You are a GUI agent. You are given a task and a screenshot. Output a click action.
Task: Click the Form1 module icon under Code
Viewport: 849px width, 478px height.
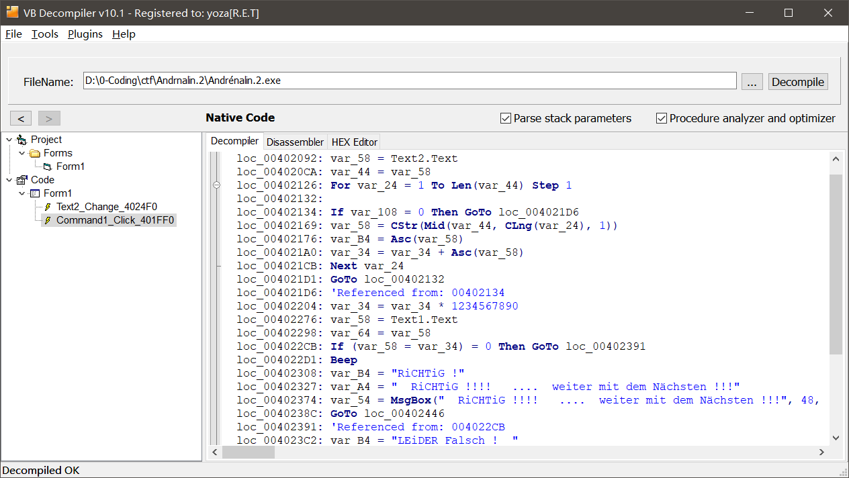(35, 193)
